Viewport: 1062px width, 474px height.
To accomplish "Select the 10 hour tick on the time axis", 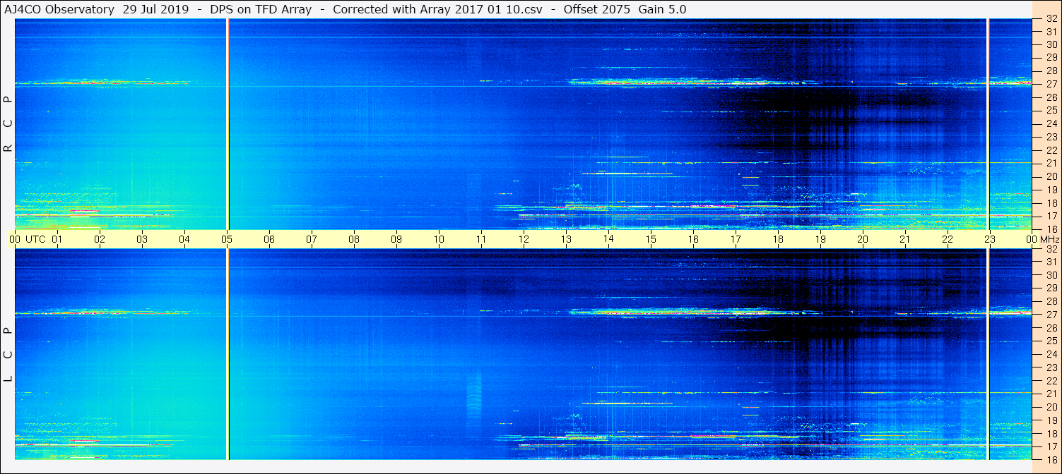I will click(439, 239).
